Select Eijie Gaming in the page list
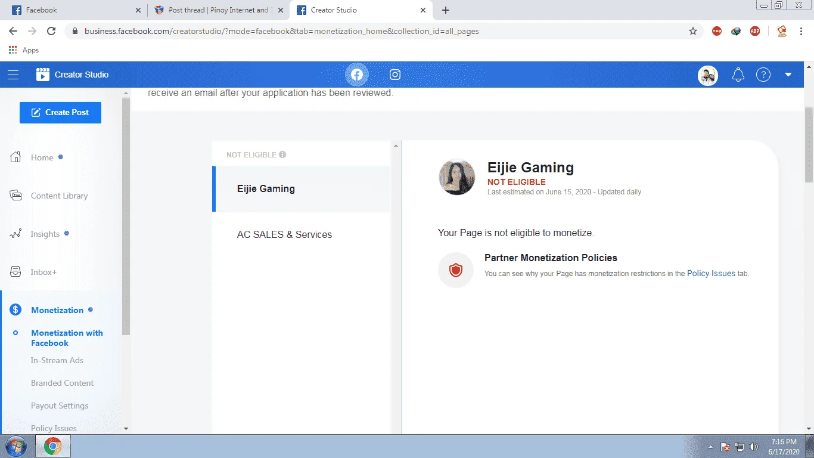Image resolution: width=814 pixels, height=458 pixels. click(302, 189)
